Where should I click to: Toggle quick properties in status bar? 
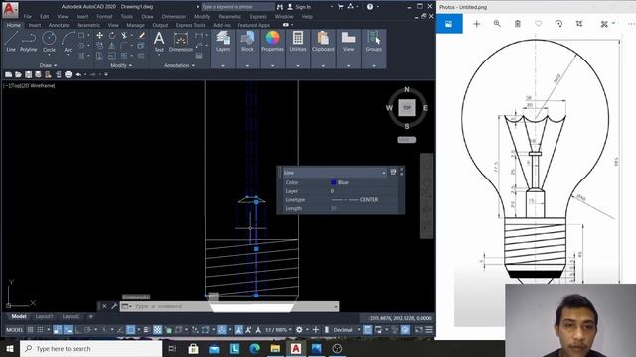(x=368, y=330)
